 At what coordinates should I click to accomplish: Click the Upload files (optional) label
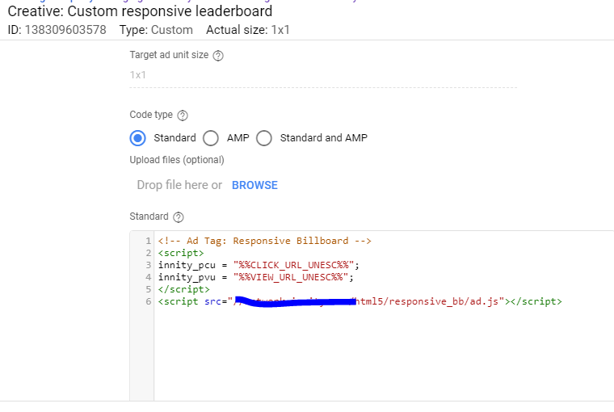point(177,160)
